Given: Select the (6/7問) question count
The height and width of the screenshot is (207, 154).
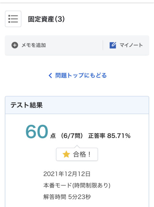Looking at the screenshot, I should click(x=72, y=136).
